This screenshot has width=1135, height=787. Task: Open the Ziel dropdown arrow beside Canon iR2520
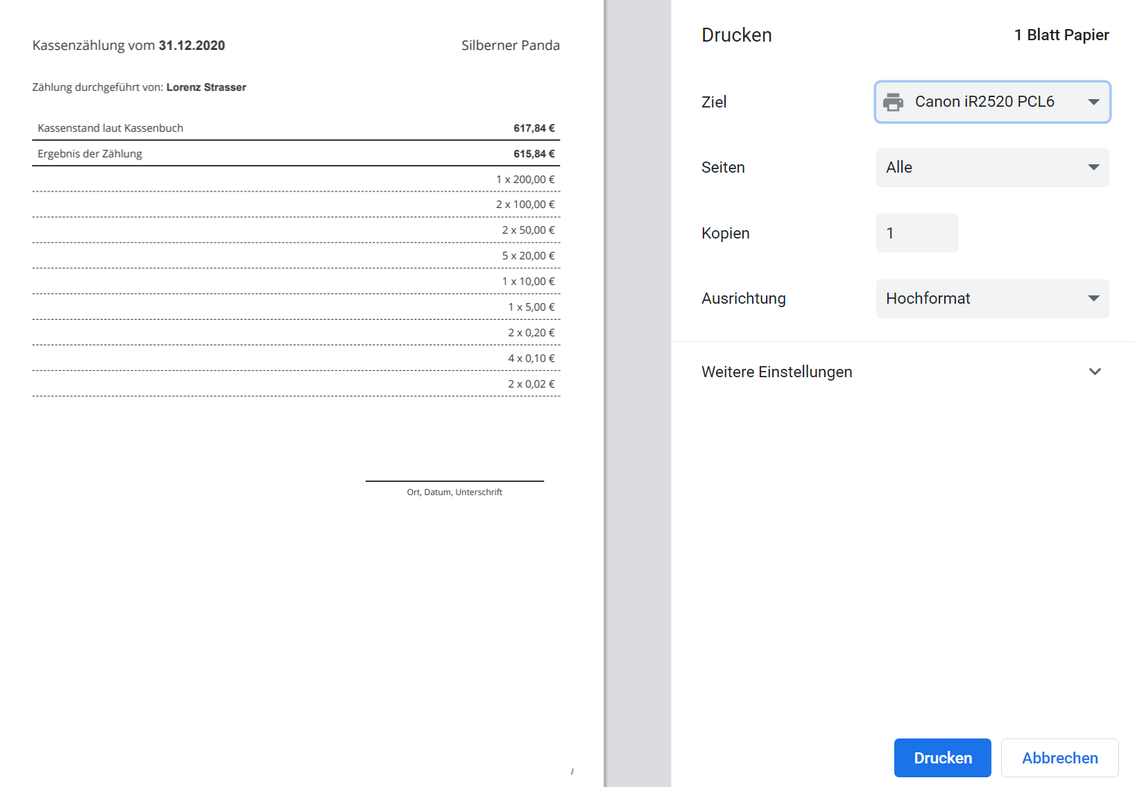tap(1093, 102)
